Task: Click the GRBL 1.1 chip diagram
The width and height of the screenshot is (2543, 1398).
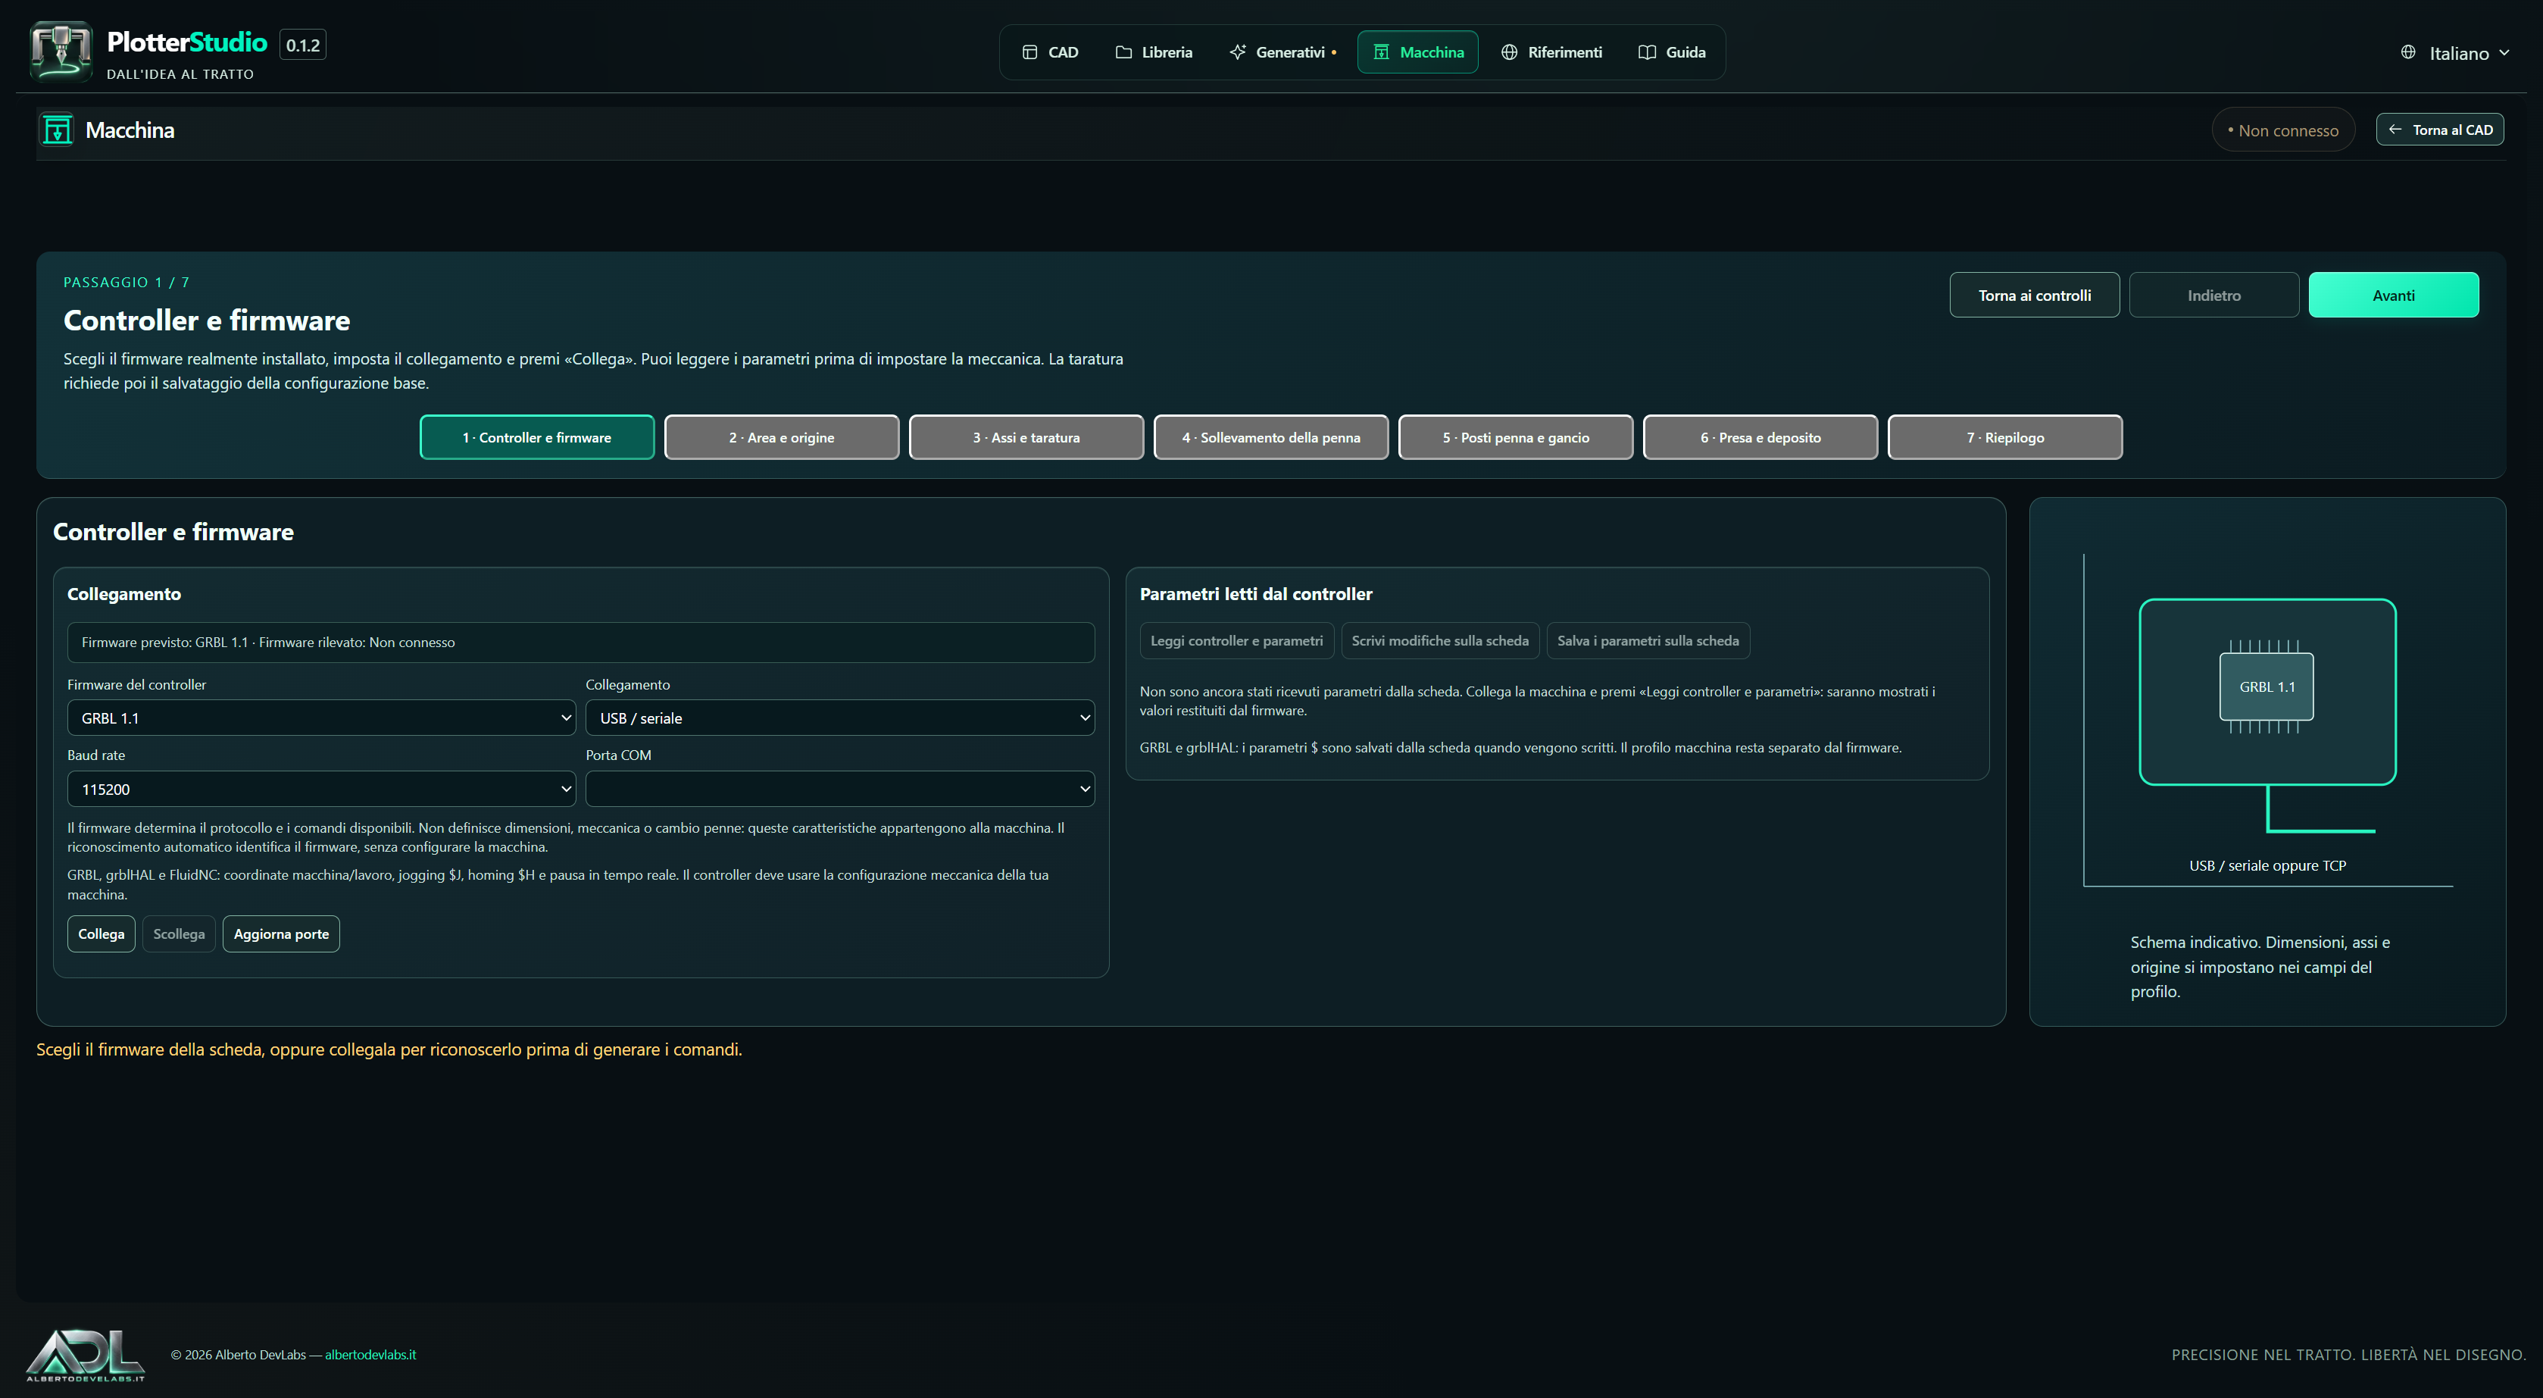Action: coord(2267,687)
